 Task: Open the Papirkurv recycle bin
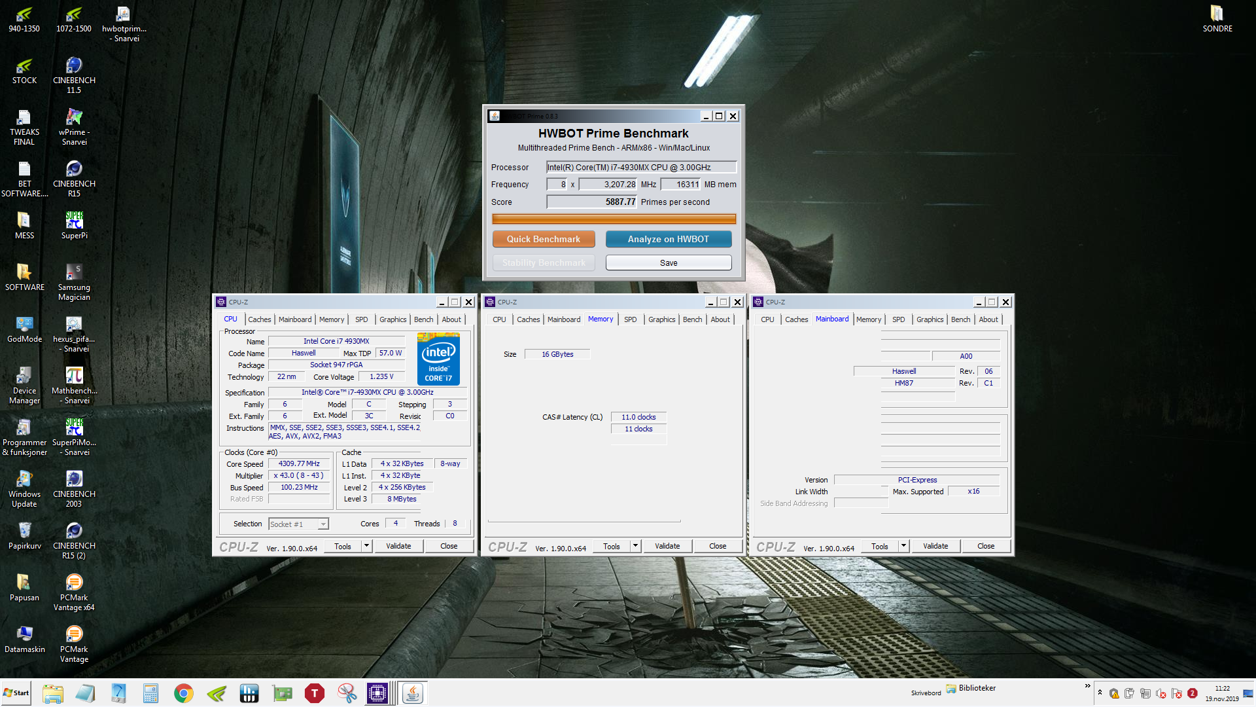24,535
